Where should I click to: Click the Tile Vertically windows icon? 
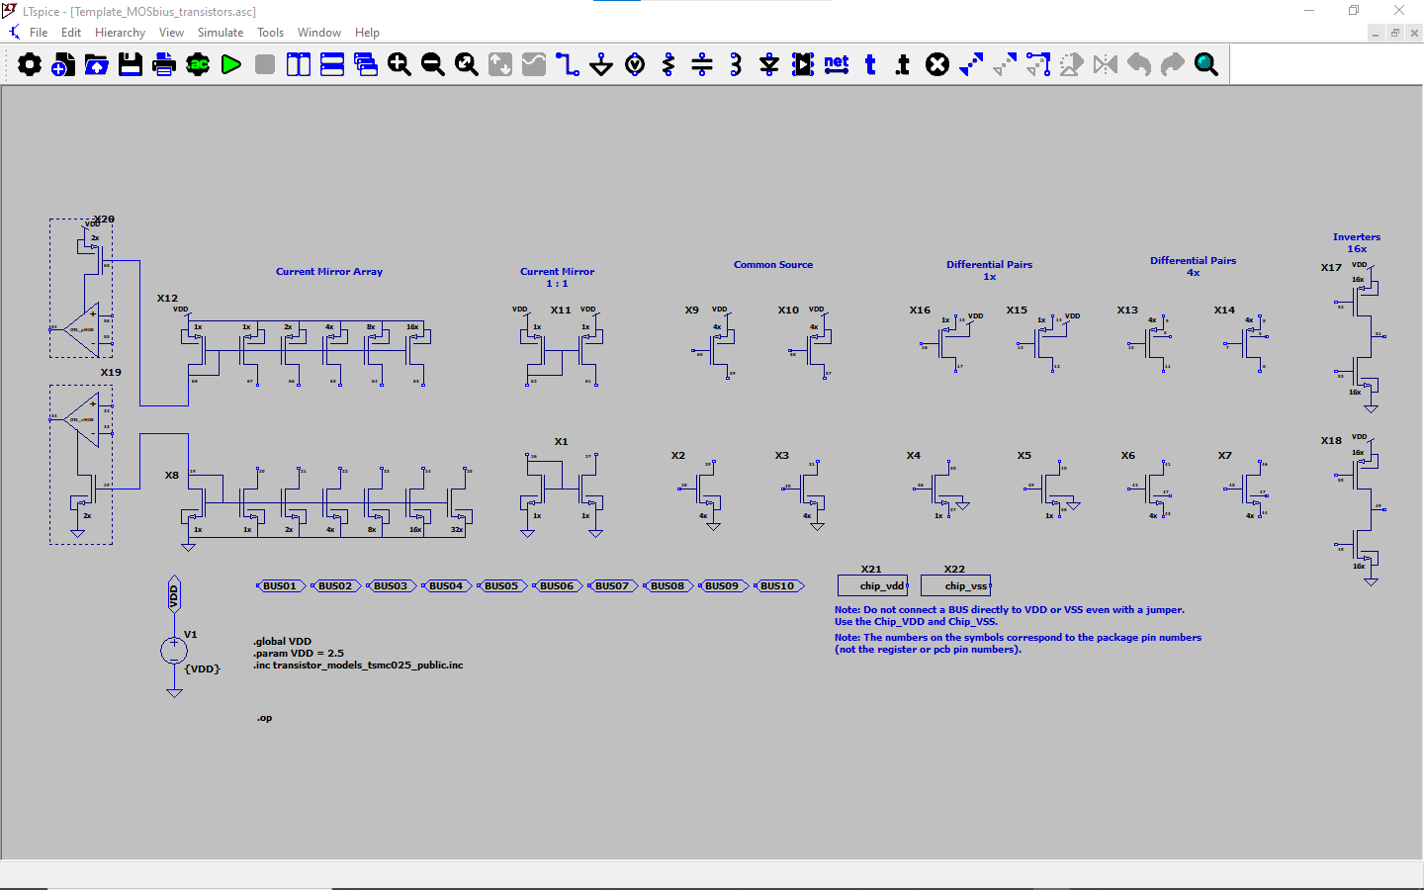[x=299, y=65]
